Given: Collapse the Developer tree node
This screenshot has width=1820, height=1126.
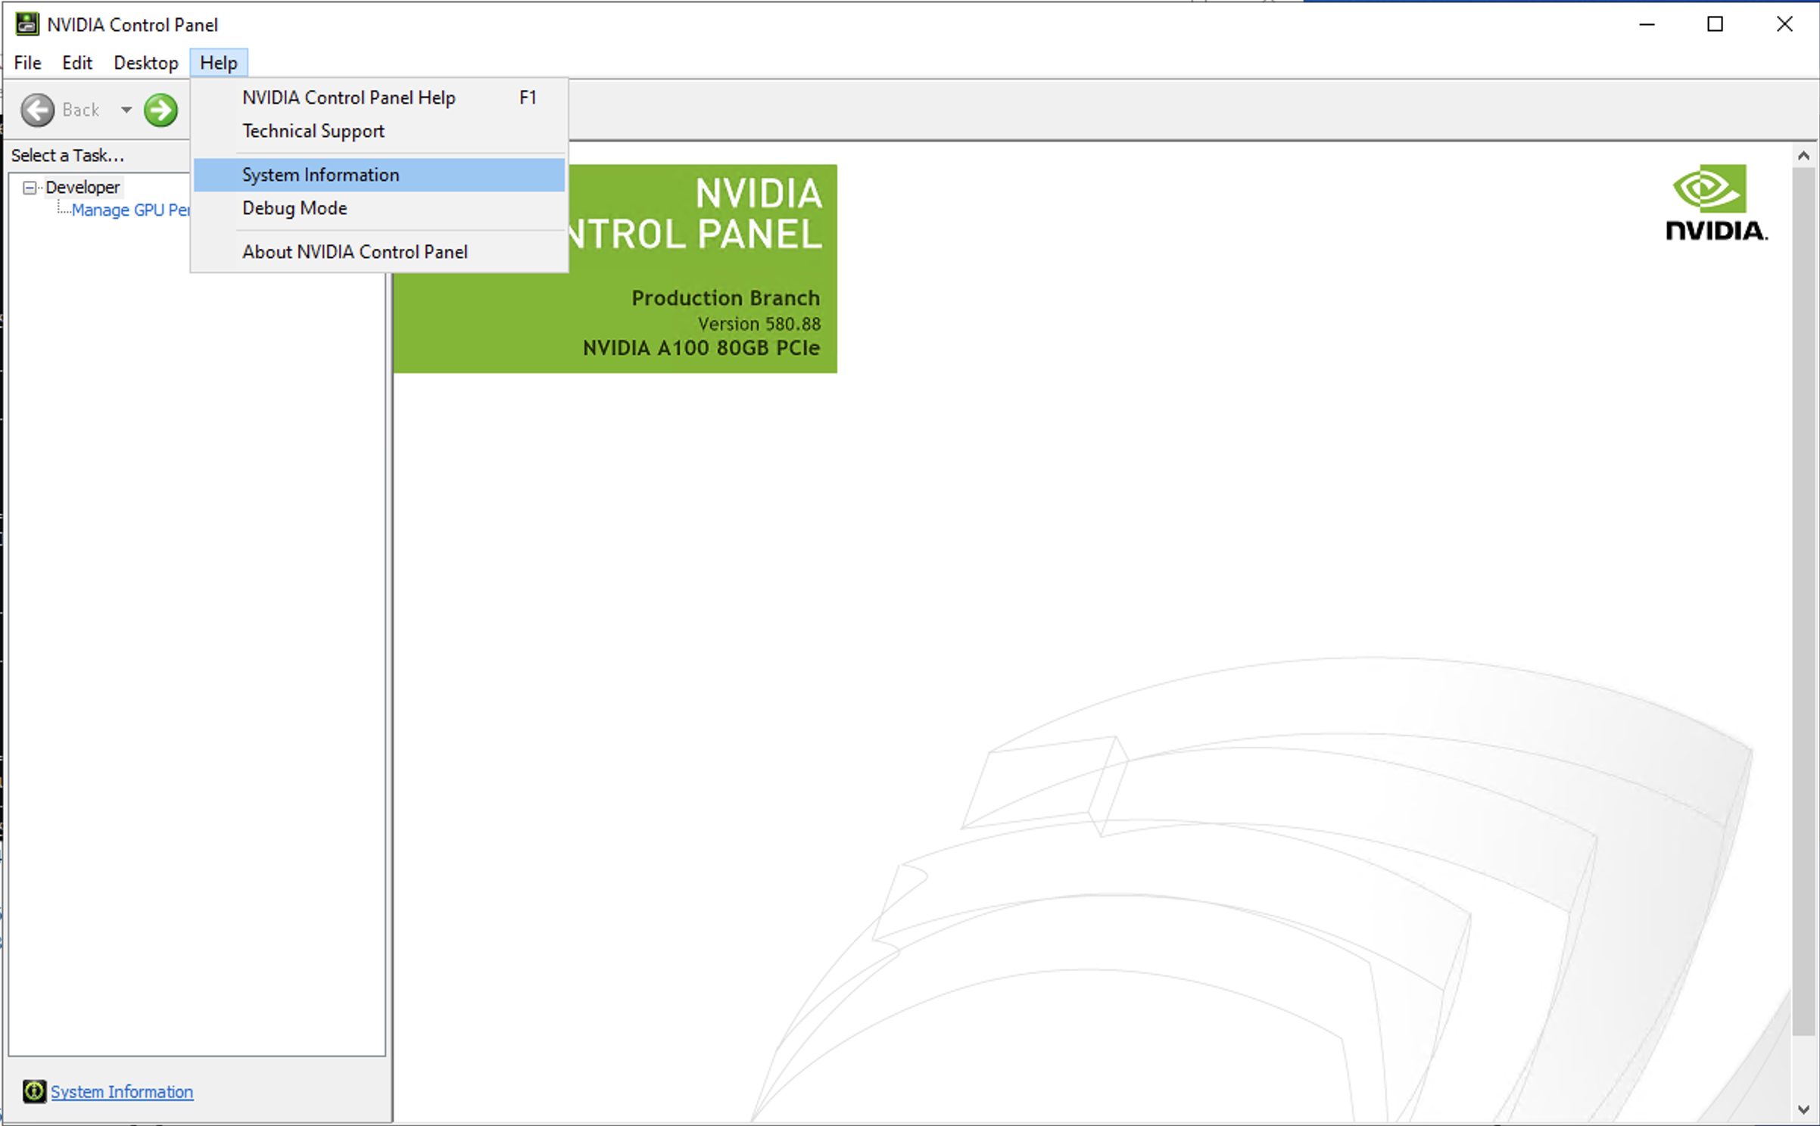Looking at the screenshot, I should coord(30,188).
